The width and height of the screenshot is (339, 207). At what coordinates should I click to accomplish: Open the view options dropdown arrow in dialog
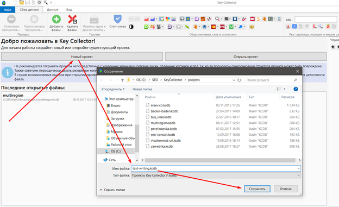coord(285,89)
